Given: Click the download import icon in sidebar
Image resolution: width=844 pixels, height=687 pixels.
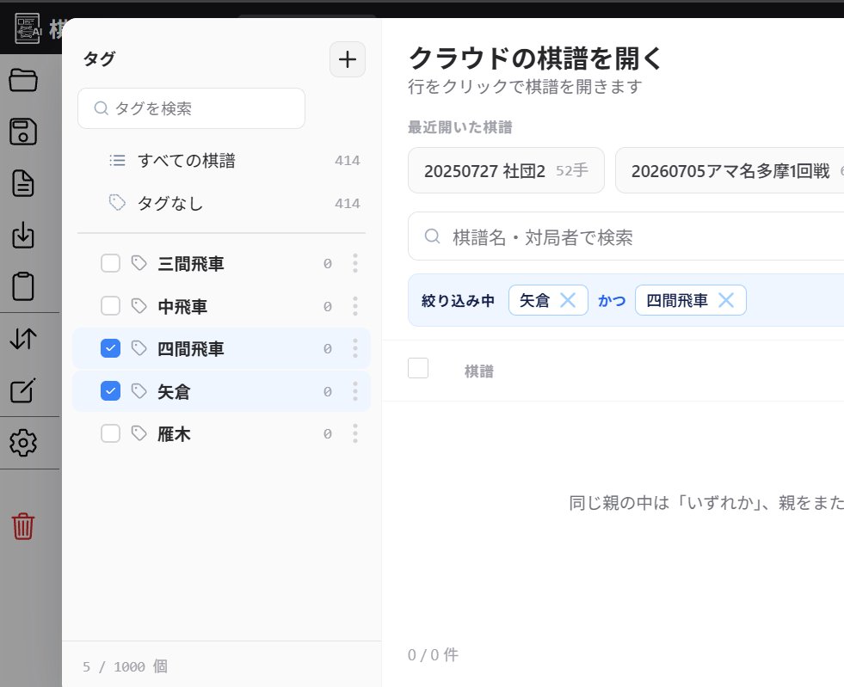Looking at the screenshot, I should (x=23, y=235).
